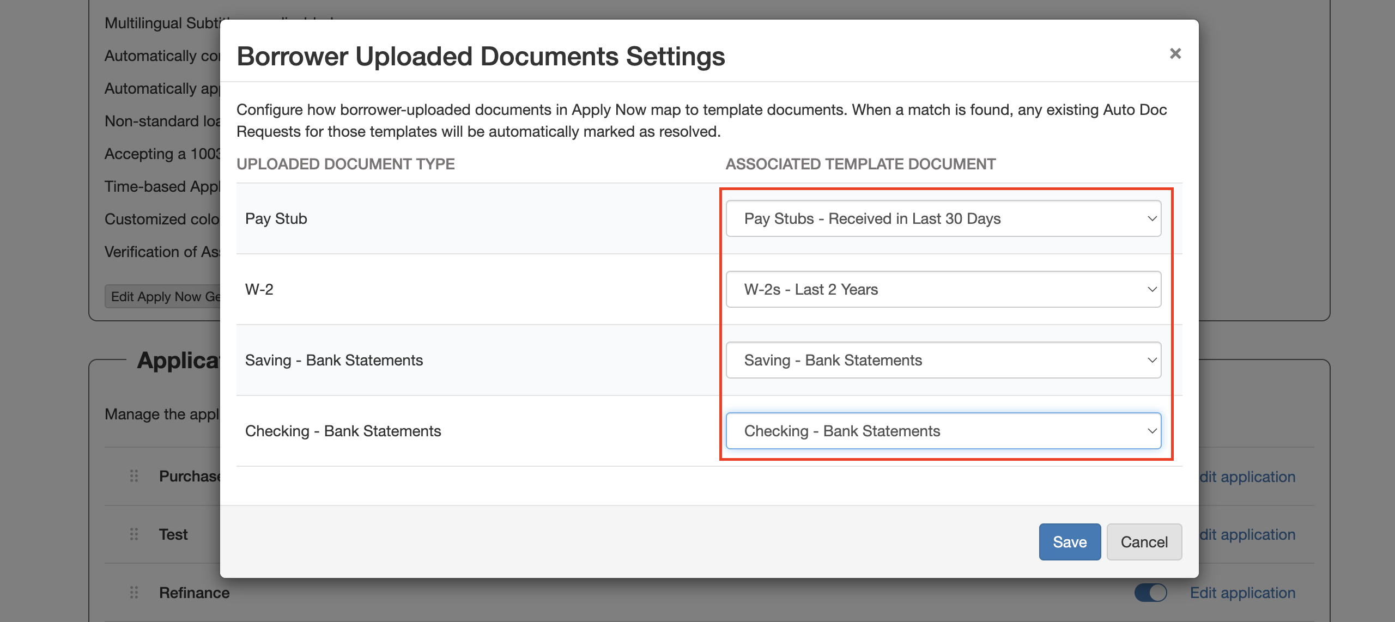This screenshot has height=622, width=1395.
Task: Click the Uploaded Document Type column header
Action: pos(345,164)
